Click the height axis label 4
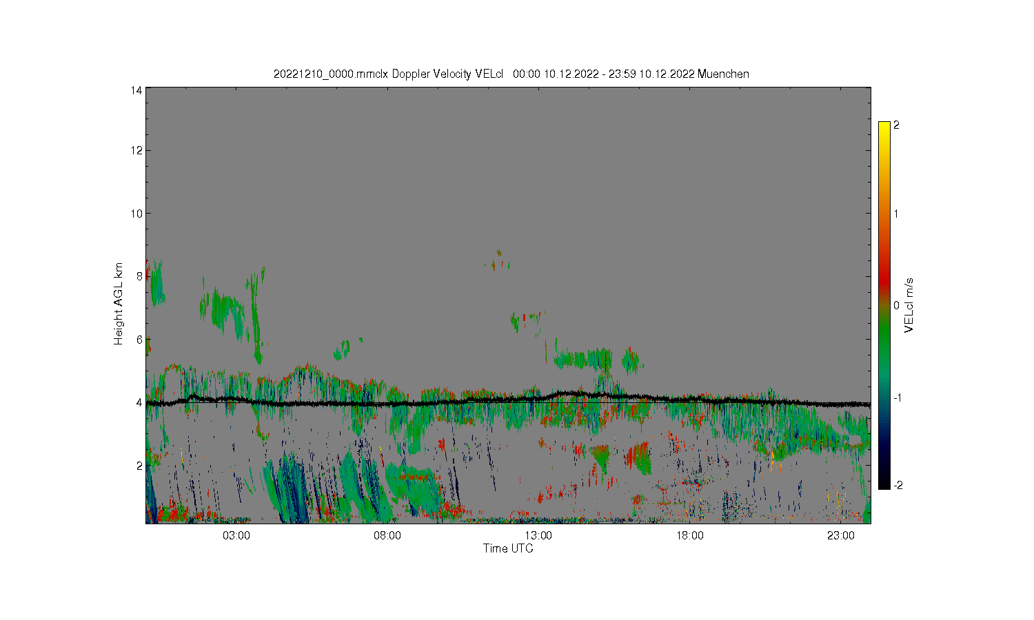The image size is (1034, 620). click(x=139, y=403)
